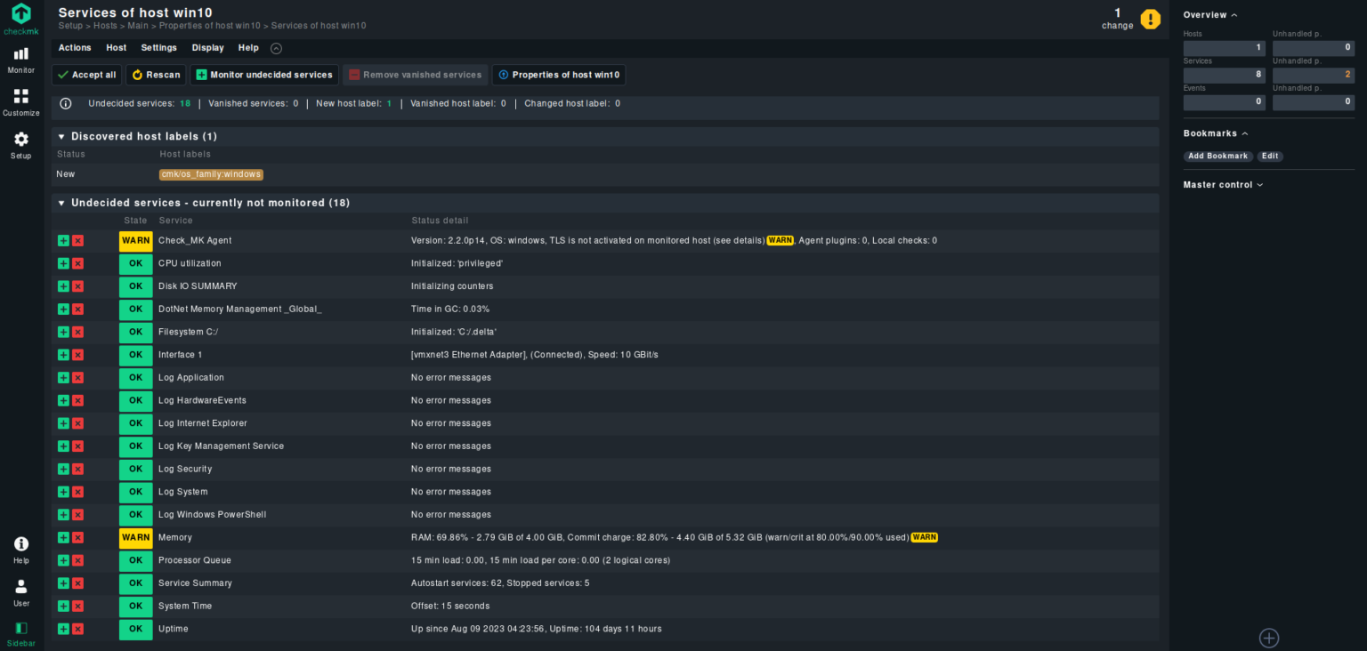
Task: Open the User menu icon
Action: pos(20,591)
